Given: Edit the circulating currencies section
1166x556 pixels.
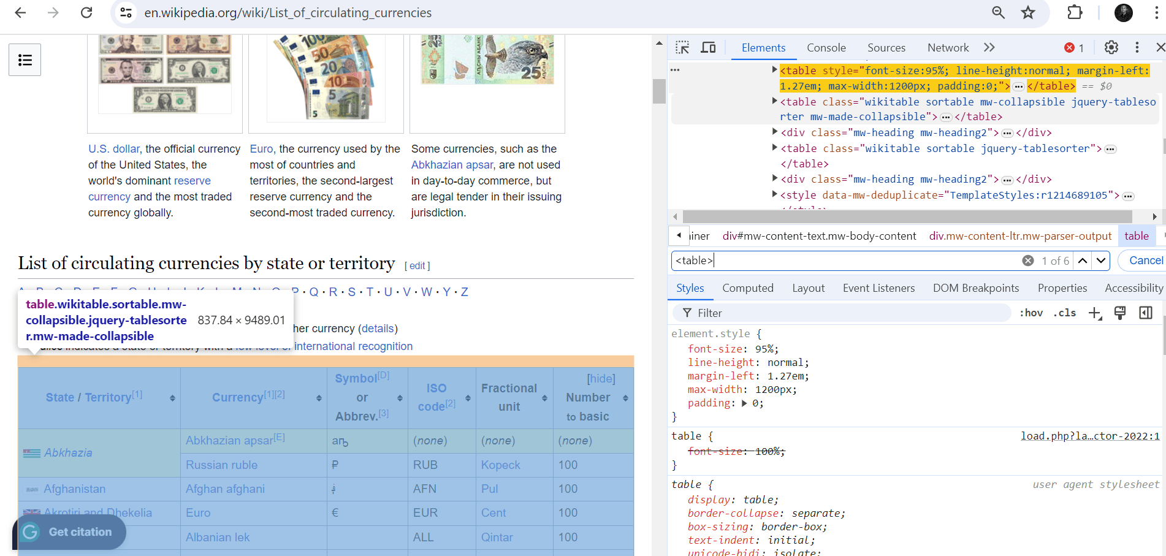Looking at the screenshot, I should pyautogui.click(x=417, y=266).
